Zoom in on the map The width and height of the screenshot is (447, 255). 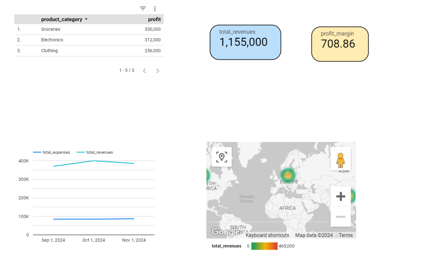click(341, 196)
